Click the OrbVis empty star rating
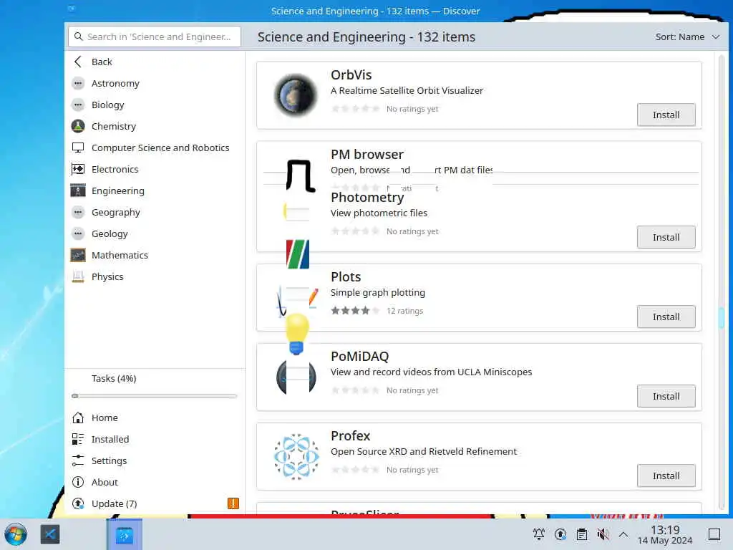Screen dimensions: 733x550 coord(355,109)
